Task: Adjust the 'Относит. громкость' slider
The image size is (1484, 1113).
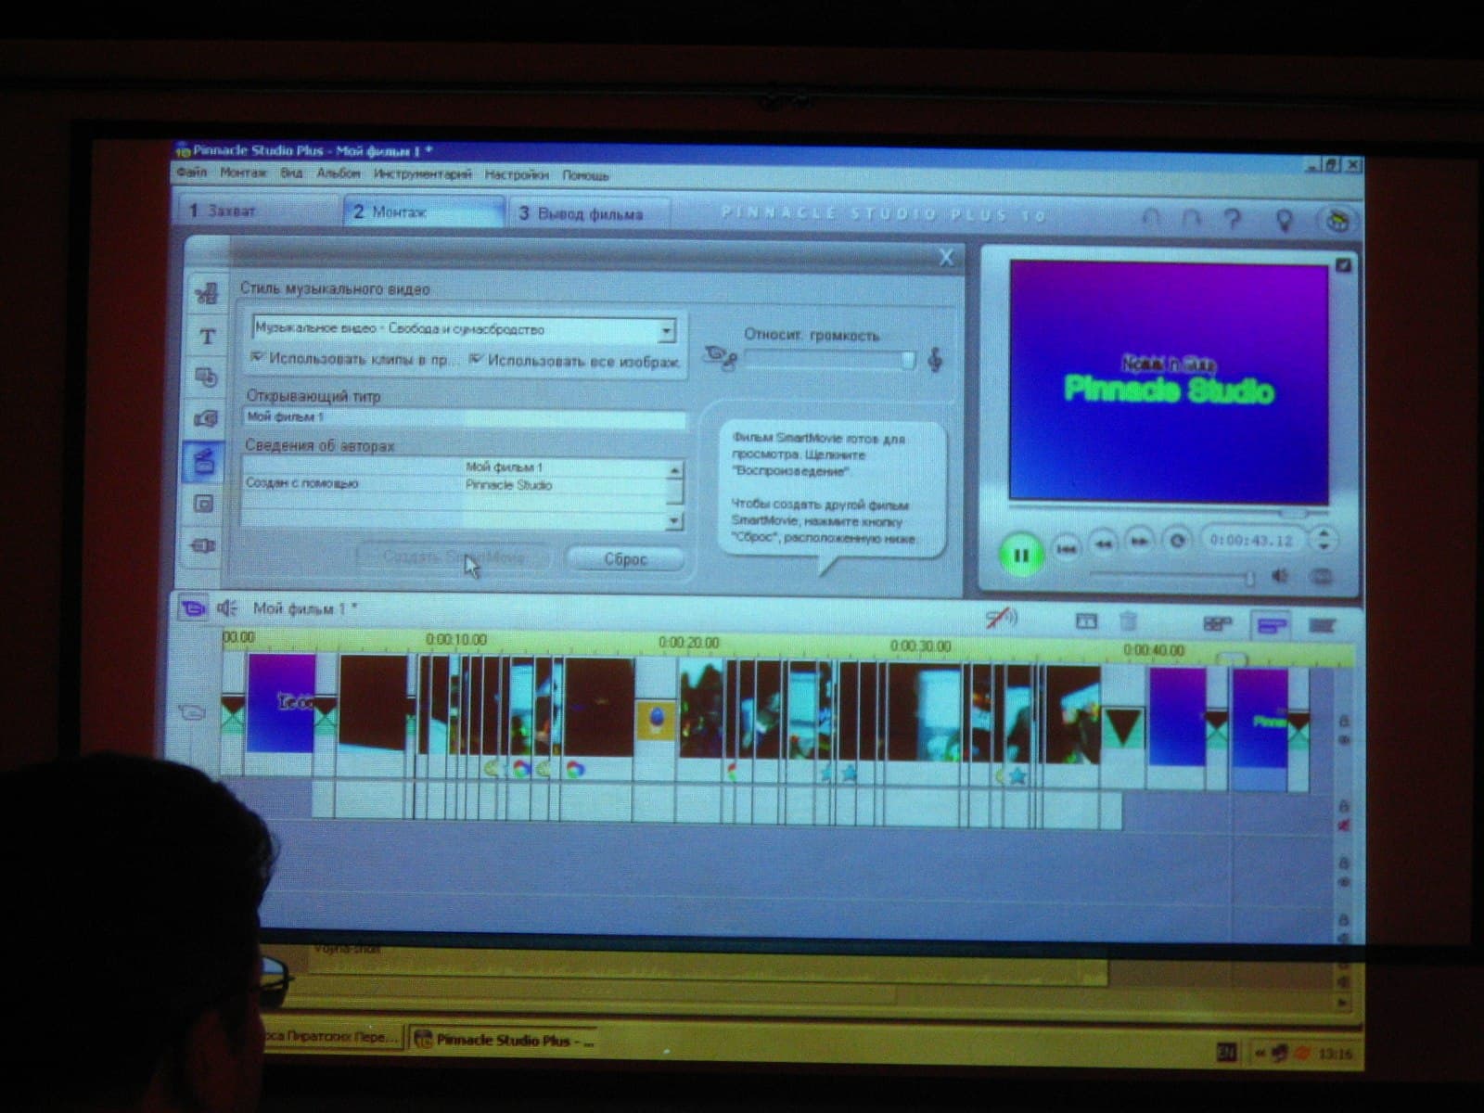Action: [829, 360]
